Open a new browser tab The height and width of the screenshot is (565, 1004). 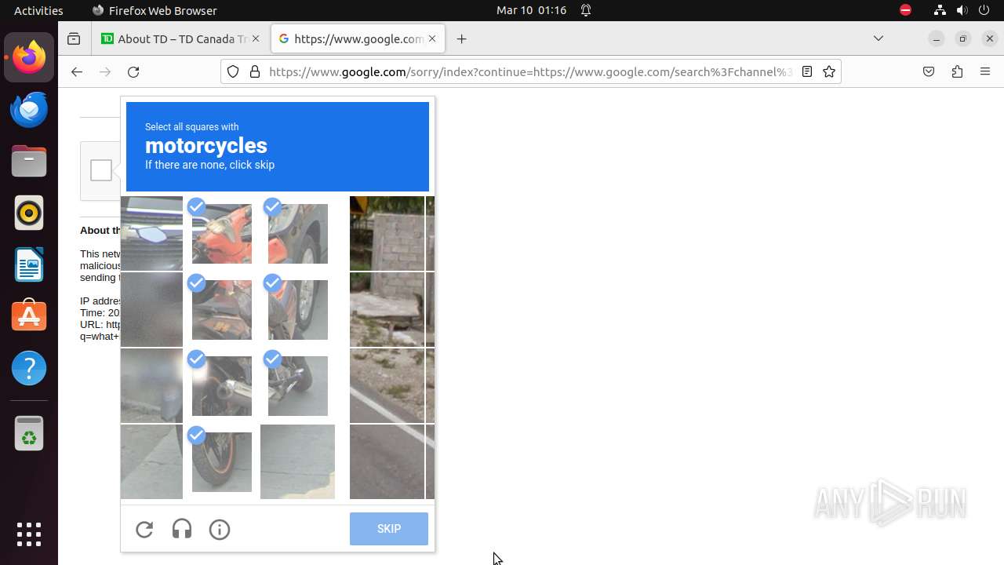click(x=462, y=38)
